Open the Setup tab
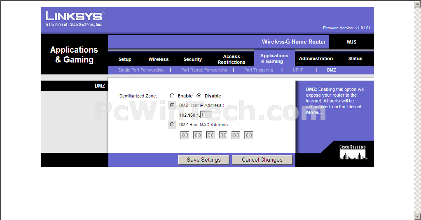 pos(125,59)
